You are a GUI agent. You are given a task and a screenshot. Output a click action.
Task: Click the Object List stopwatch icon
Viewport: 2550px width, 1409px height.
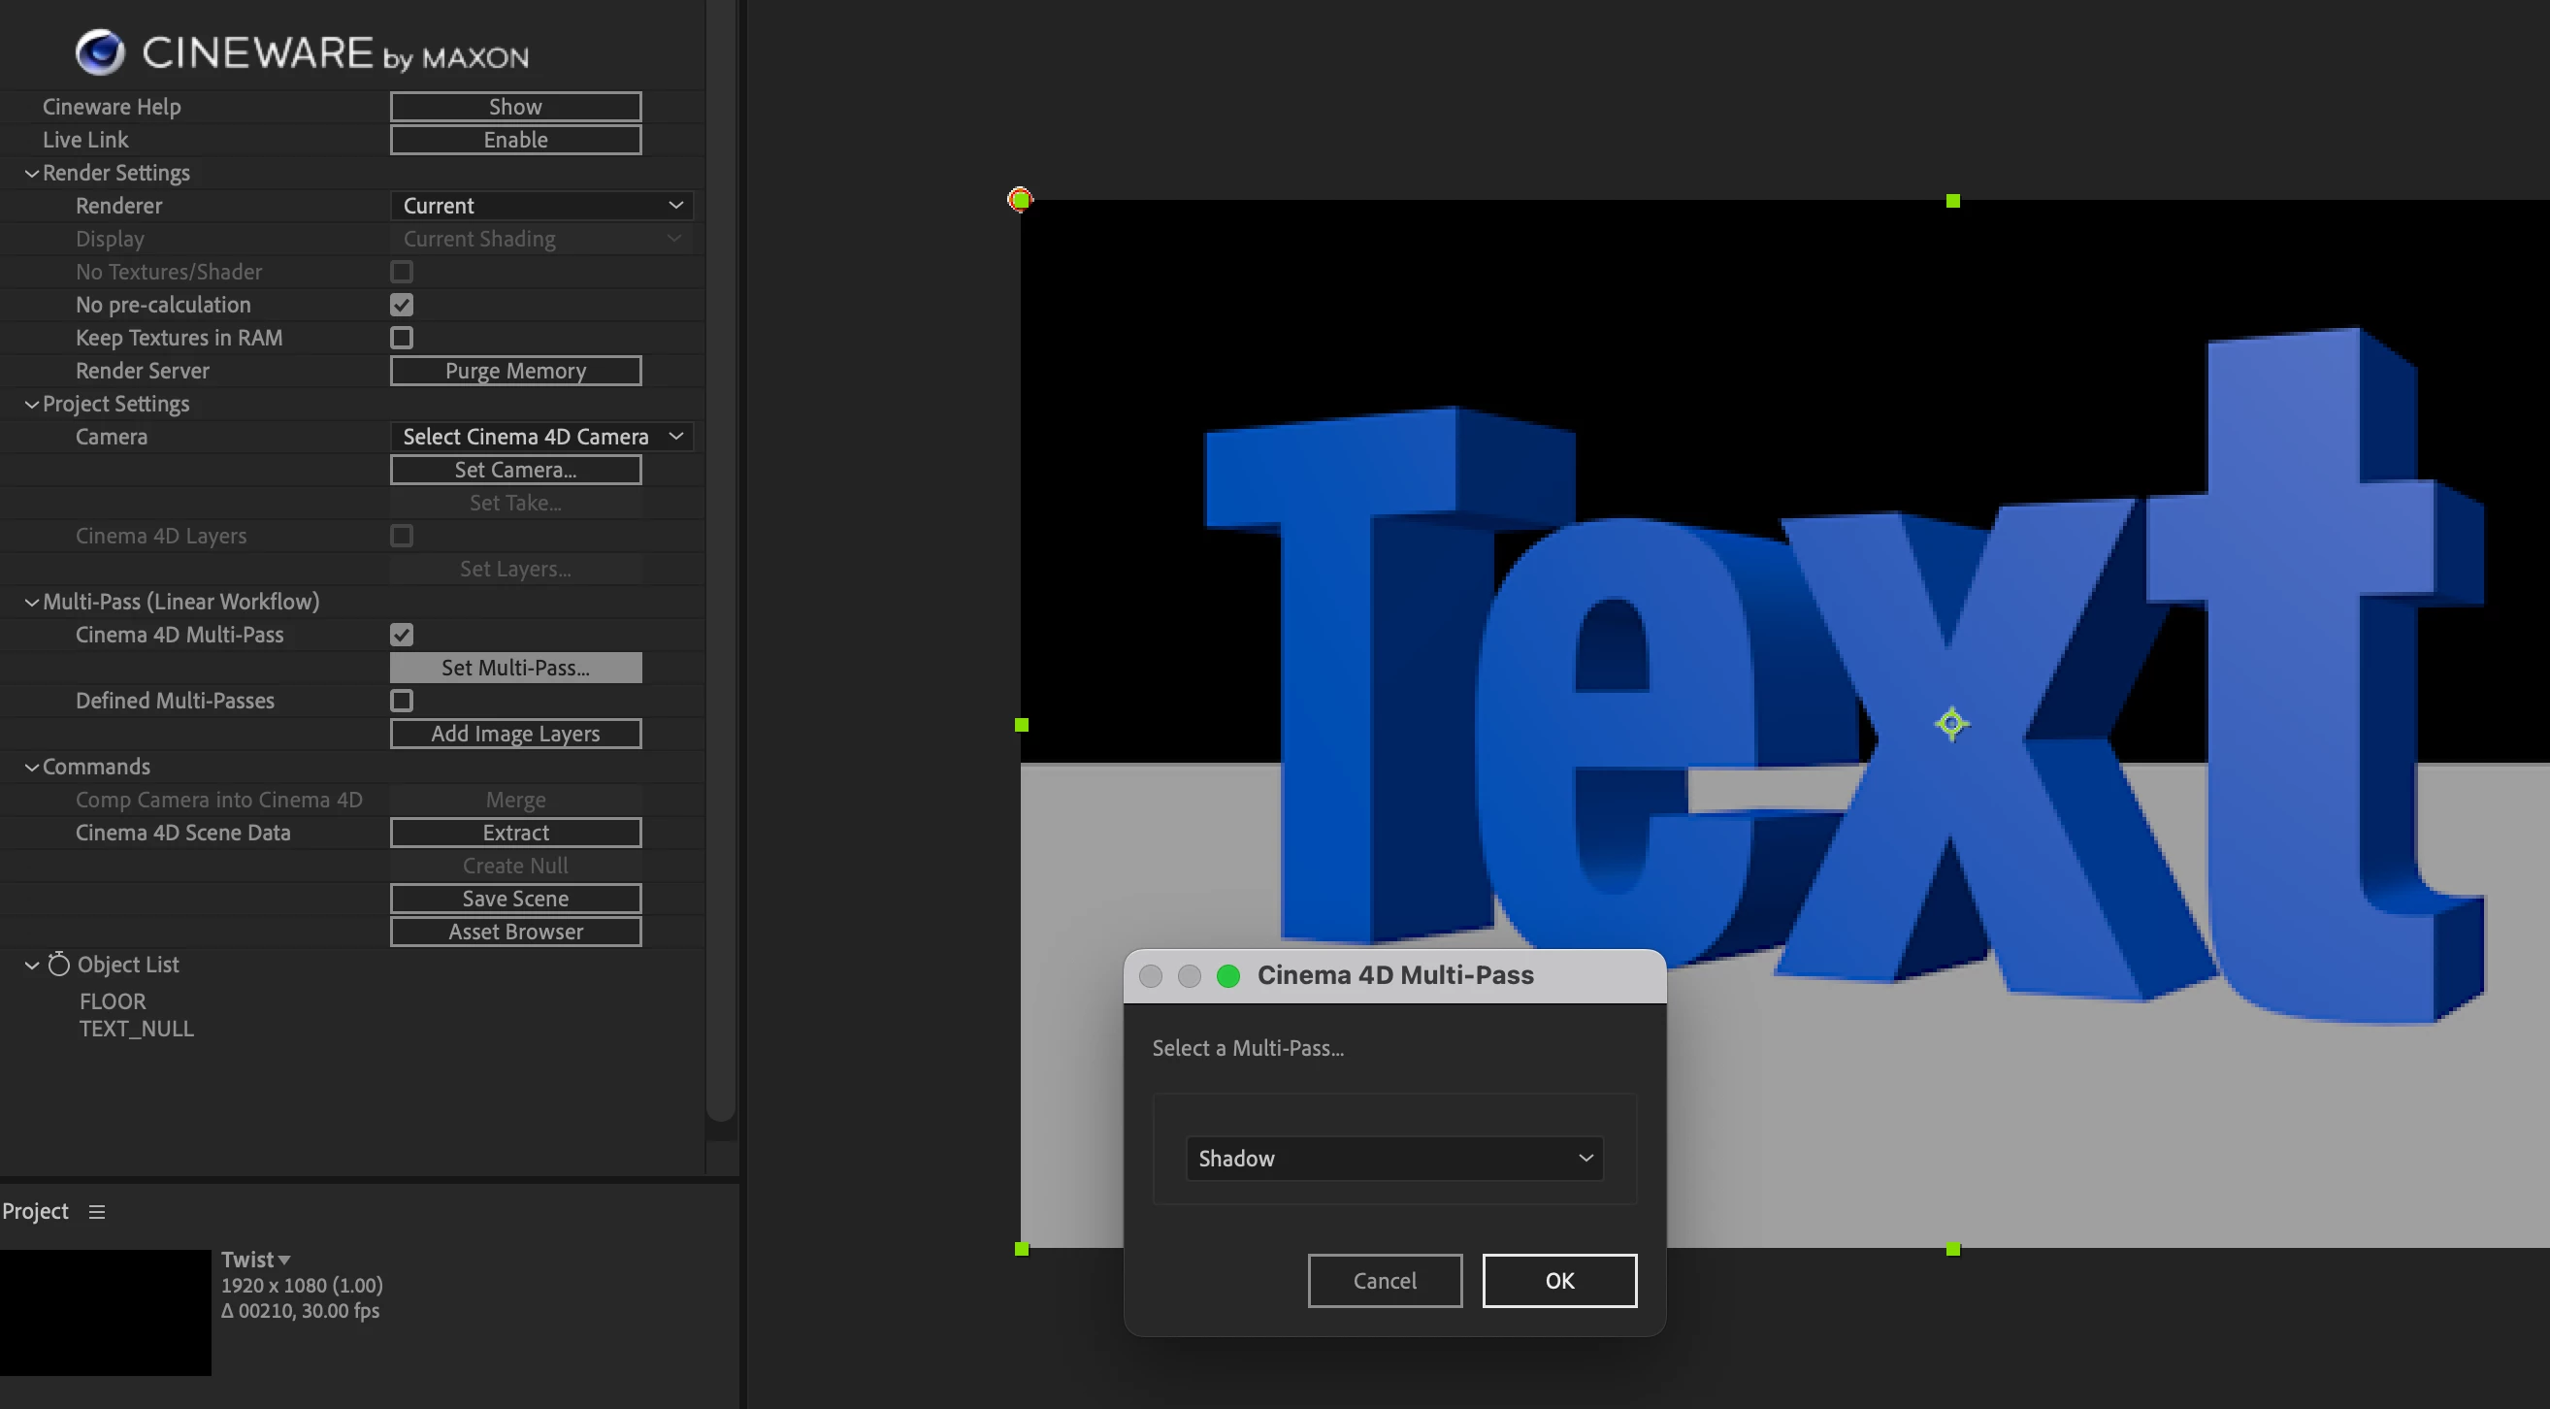pyautogui.click(x=59, y=965)
